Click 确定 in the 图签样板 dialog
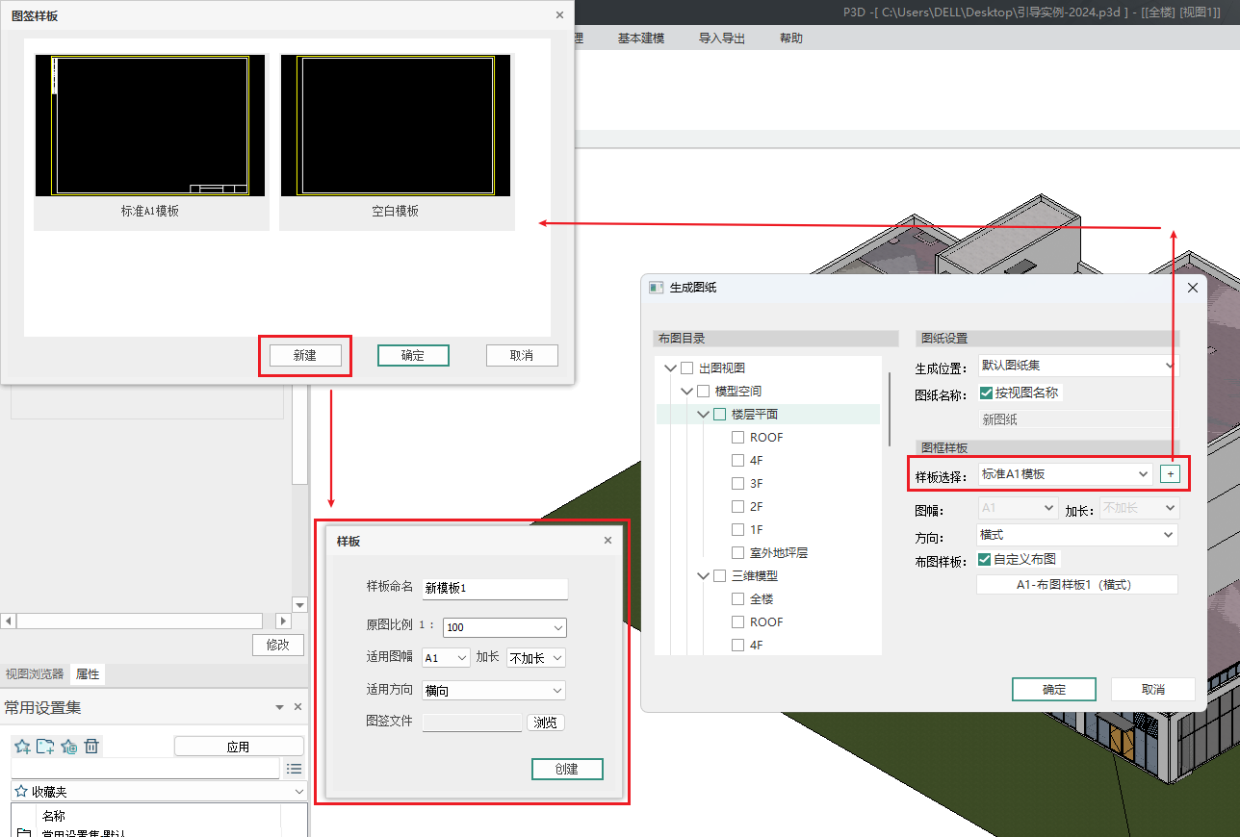 [413, 355]
